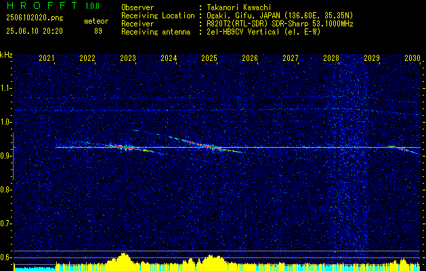Screen dimensions: 426x271
Task: Click the Receiver field label
Action: [137, 24]
